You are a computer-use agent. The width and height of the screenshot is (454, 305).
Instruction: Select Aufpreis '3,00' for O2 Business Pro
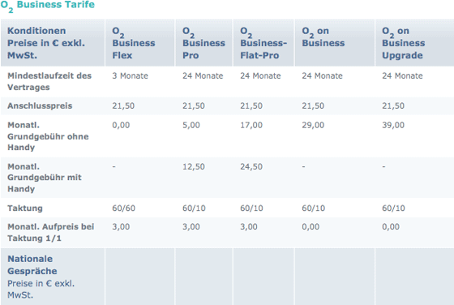(191, 226)
